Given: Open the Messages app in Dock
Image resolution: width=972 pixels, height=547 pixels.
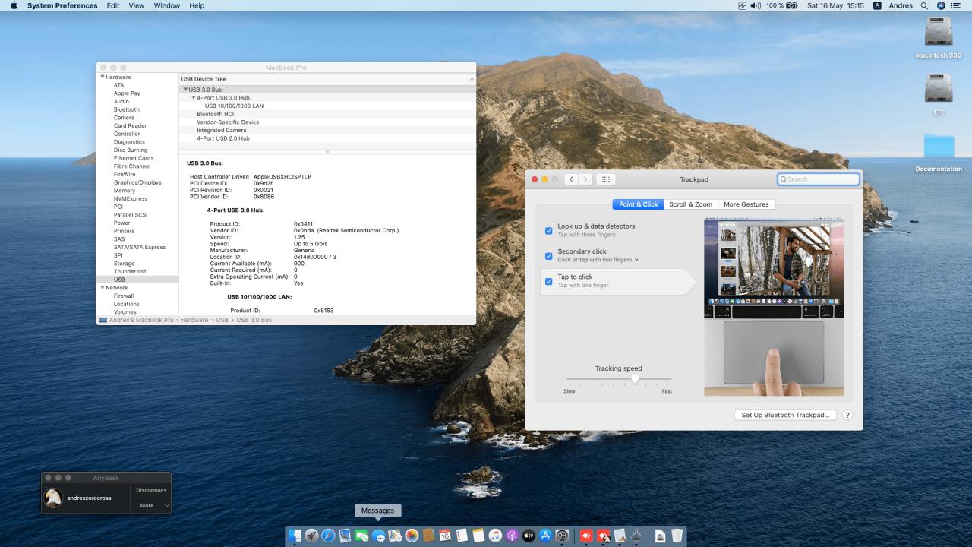Looking at the screenshot, I should [x=378, y=536].
